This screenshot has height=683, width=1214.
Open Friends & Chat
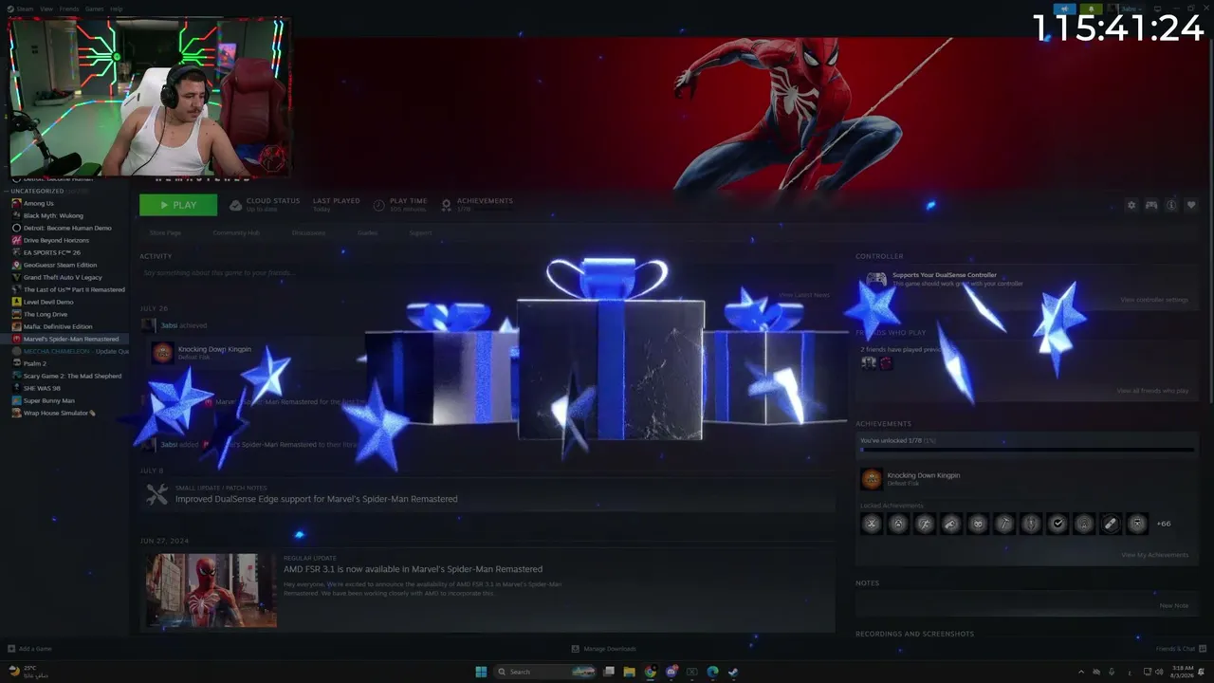(x=1180, y=649)
